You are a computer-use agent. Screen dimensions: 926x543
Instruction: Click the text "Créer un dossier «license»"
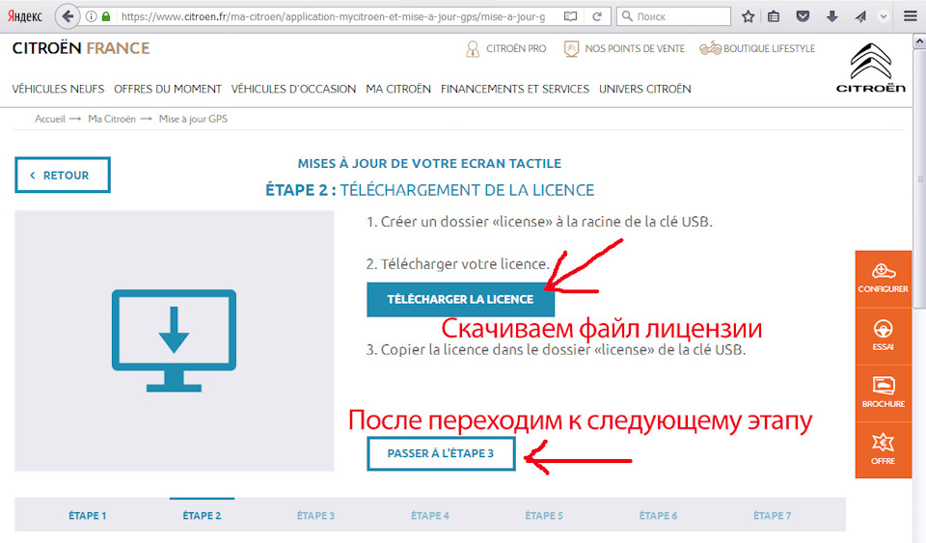pyautogui.click(x=467, y=222)
